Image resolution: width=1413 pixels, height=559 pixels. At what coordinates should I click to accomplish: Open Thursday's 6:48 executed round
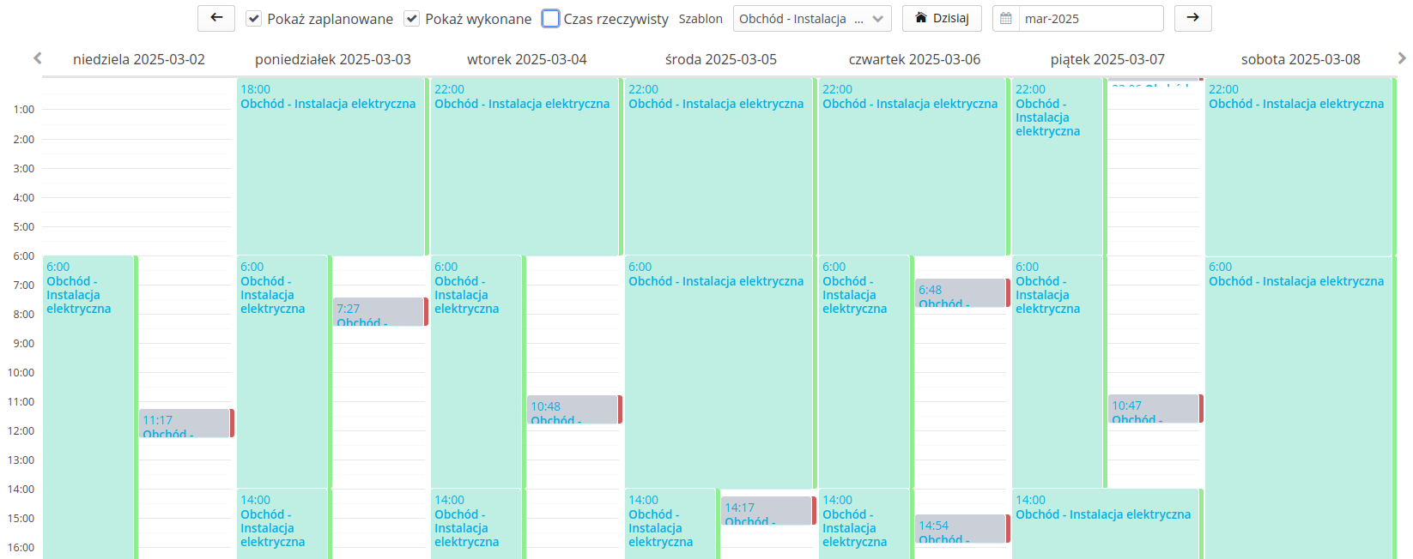pyautogui.click(x=960, y=293)
